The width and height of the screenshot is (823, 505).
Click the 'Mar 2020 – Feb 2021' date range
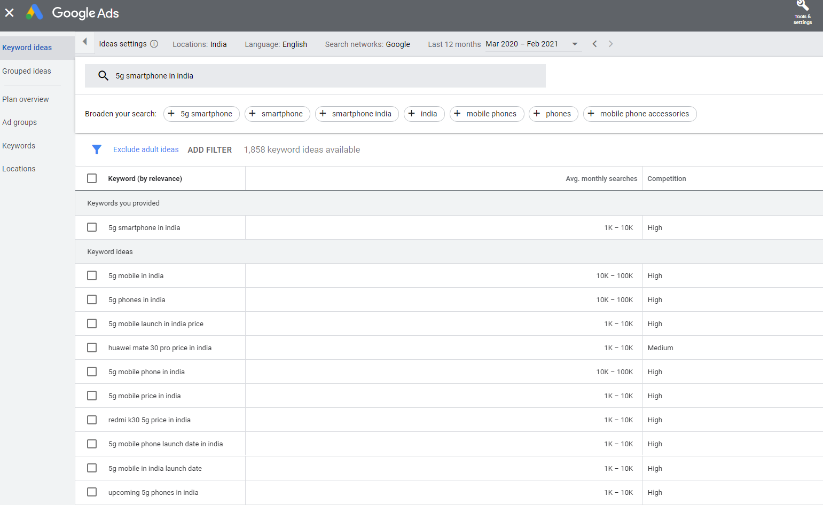522,44
